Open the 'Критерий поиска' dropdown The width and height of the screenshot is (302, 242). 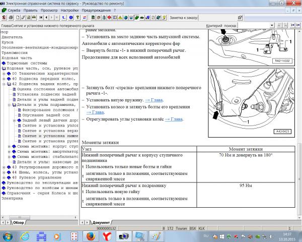point(272,25)
